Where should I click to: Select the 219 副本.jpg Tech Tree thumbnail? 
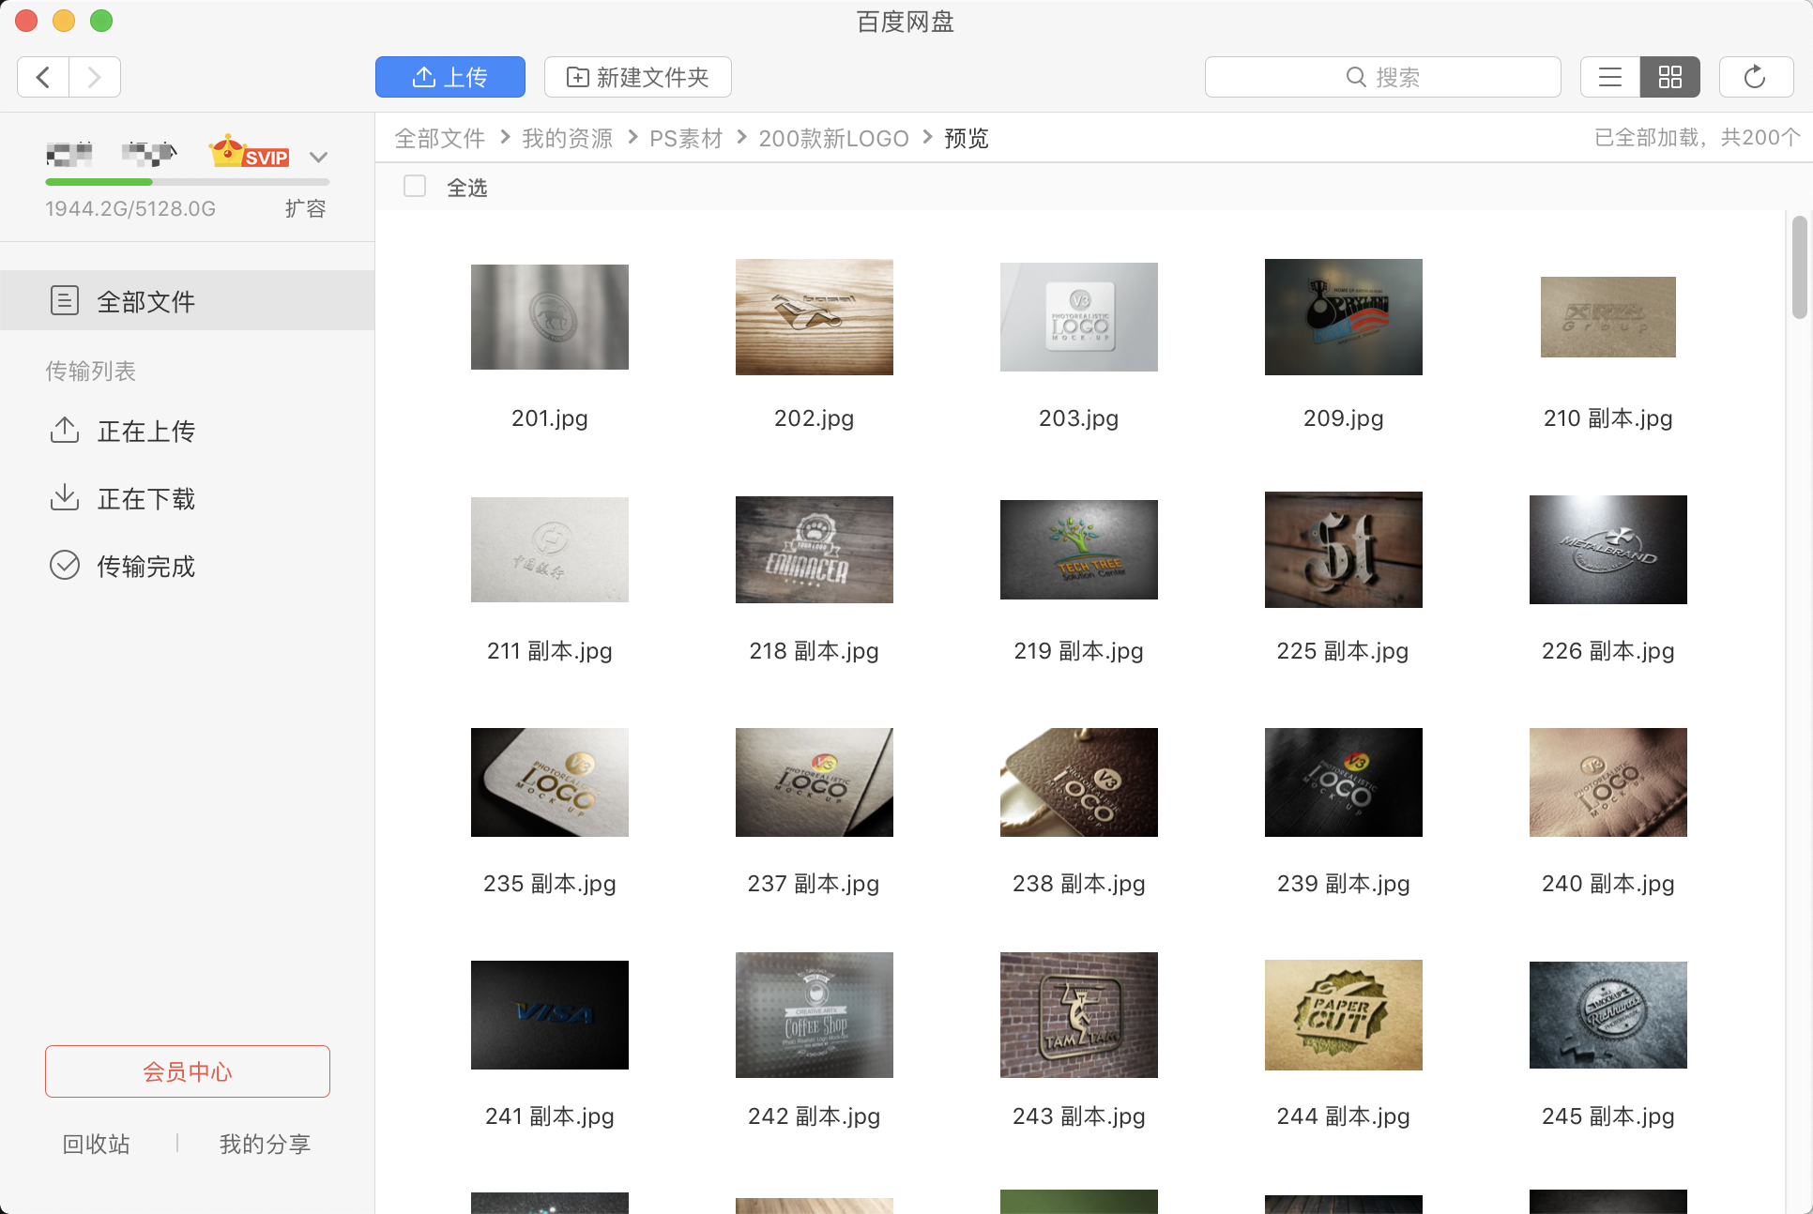click(1079, 550)
